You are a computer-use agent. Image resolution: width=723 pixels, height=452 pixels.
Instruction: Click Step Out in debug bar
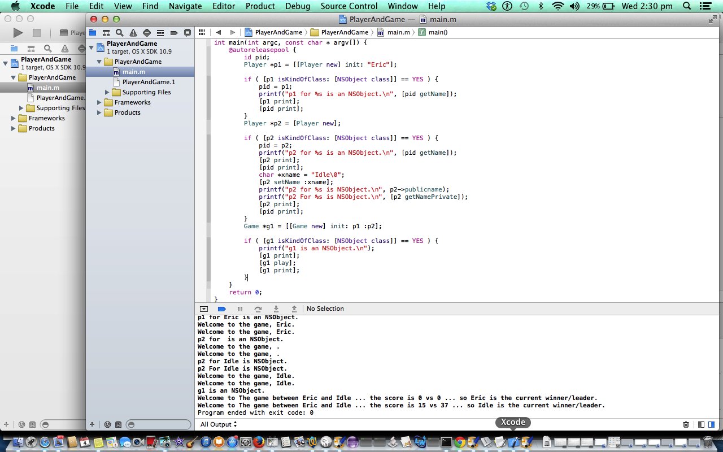[294, 308]
